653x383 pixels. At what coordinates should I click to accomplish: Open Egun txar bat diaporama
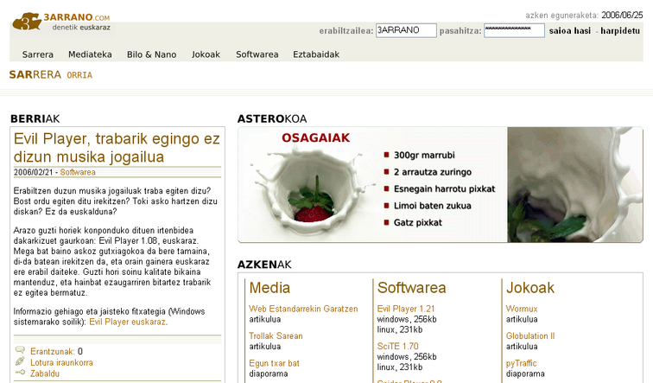pyautogui.click(x=274, y=363)
